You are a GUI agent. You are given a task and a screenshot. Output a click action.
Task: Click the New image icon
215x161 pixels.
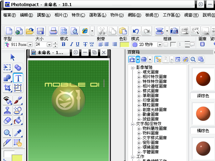tap(9, 31)
